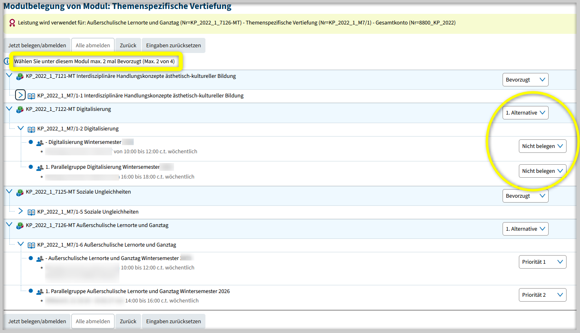Open the Priorität 1 dropdown
The width and height of the screenshot is (580, 333).
tap(543, 262)
